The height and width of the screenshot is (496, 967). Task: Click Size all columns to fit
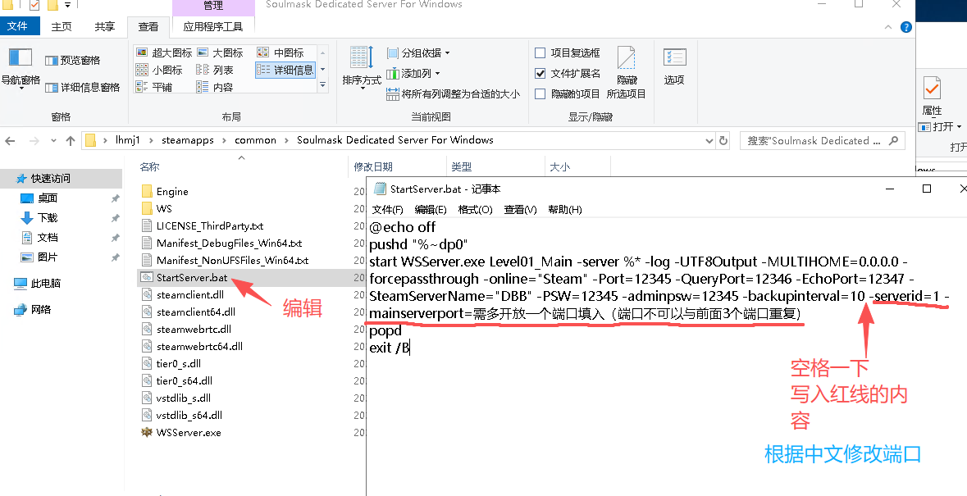coord(454,93)
